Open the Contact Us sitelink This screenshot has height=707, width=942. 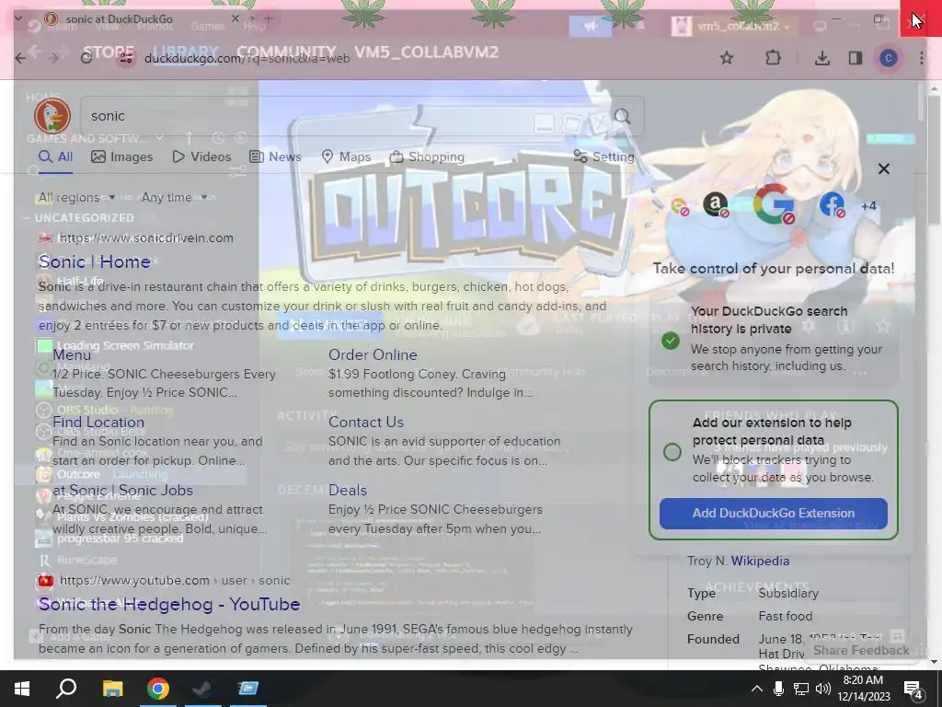366,422
